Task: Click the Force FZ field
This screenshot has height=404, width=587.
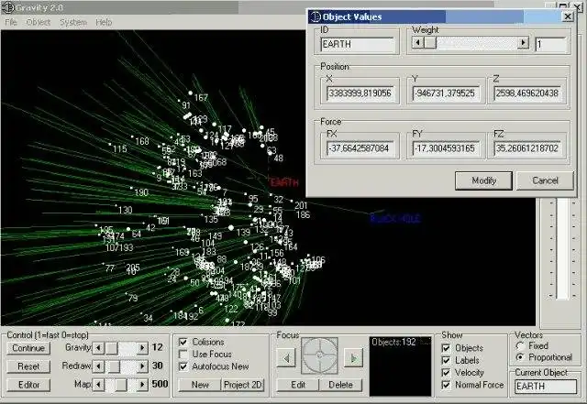Action: [x=527, y=148]
